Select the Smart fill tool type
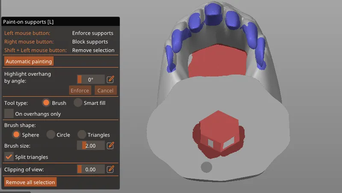This screenshot has width=342, height=193. tap(78, 103)
